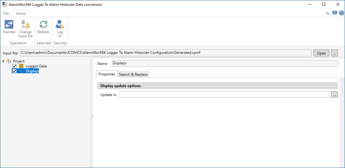Click the Logged Data database icon
Image resolution: width=345 pixels, height=168 pixels.
pyautogui.click(x=21, y=66)
